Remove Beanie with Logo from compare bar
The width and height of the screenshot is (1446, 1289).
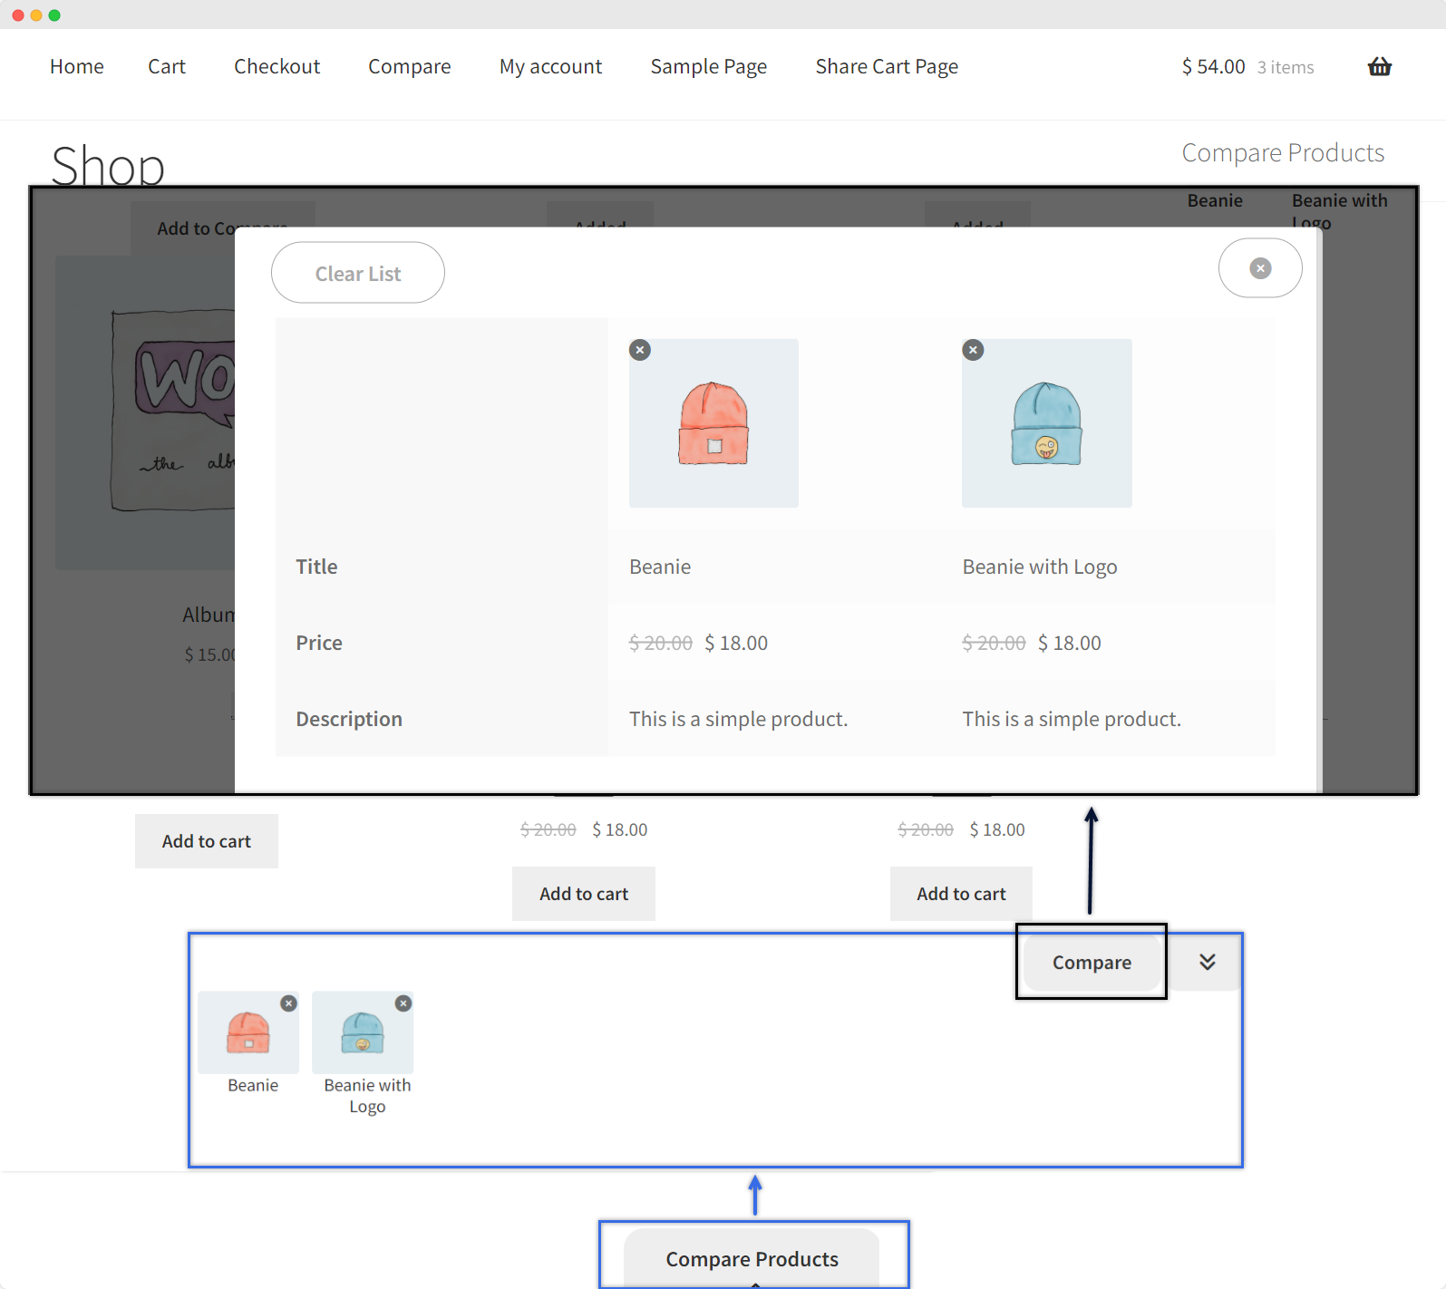pyautogui.click(x=403, y=1003)
